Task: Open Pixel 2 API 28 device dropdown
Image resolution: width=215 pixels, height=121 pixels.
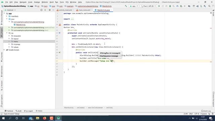Action: point(148,6)
